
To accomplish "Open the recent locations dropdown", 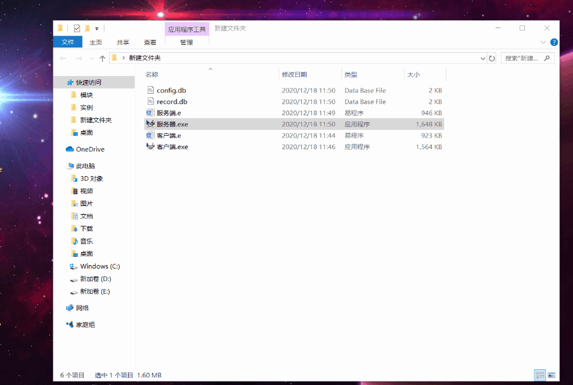I will [x=91, y=59].
